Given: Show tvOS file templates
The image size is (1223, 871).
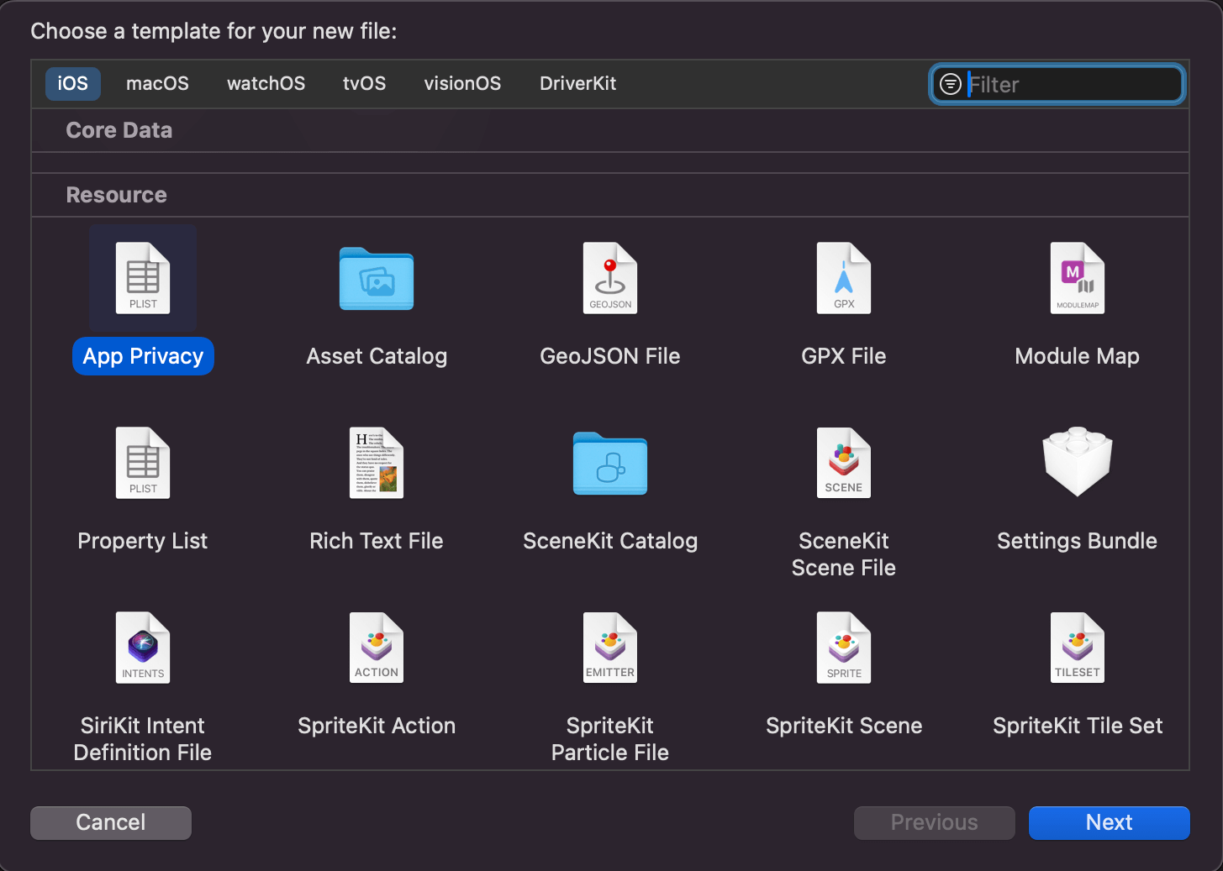Looking at the screenshot, I should pos(364,84).
